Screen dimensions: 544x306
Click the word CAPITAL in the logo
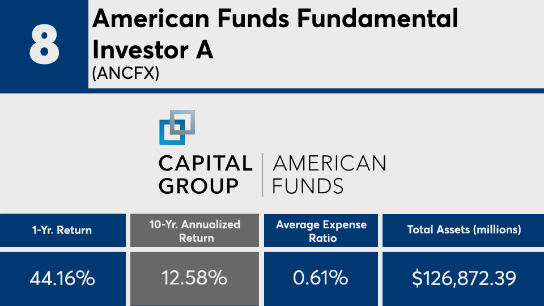coord(205,164)
